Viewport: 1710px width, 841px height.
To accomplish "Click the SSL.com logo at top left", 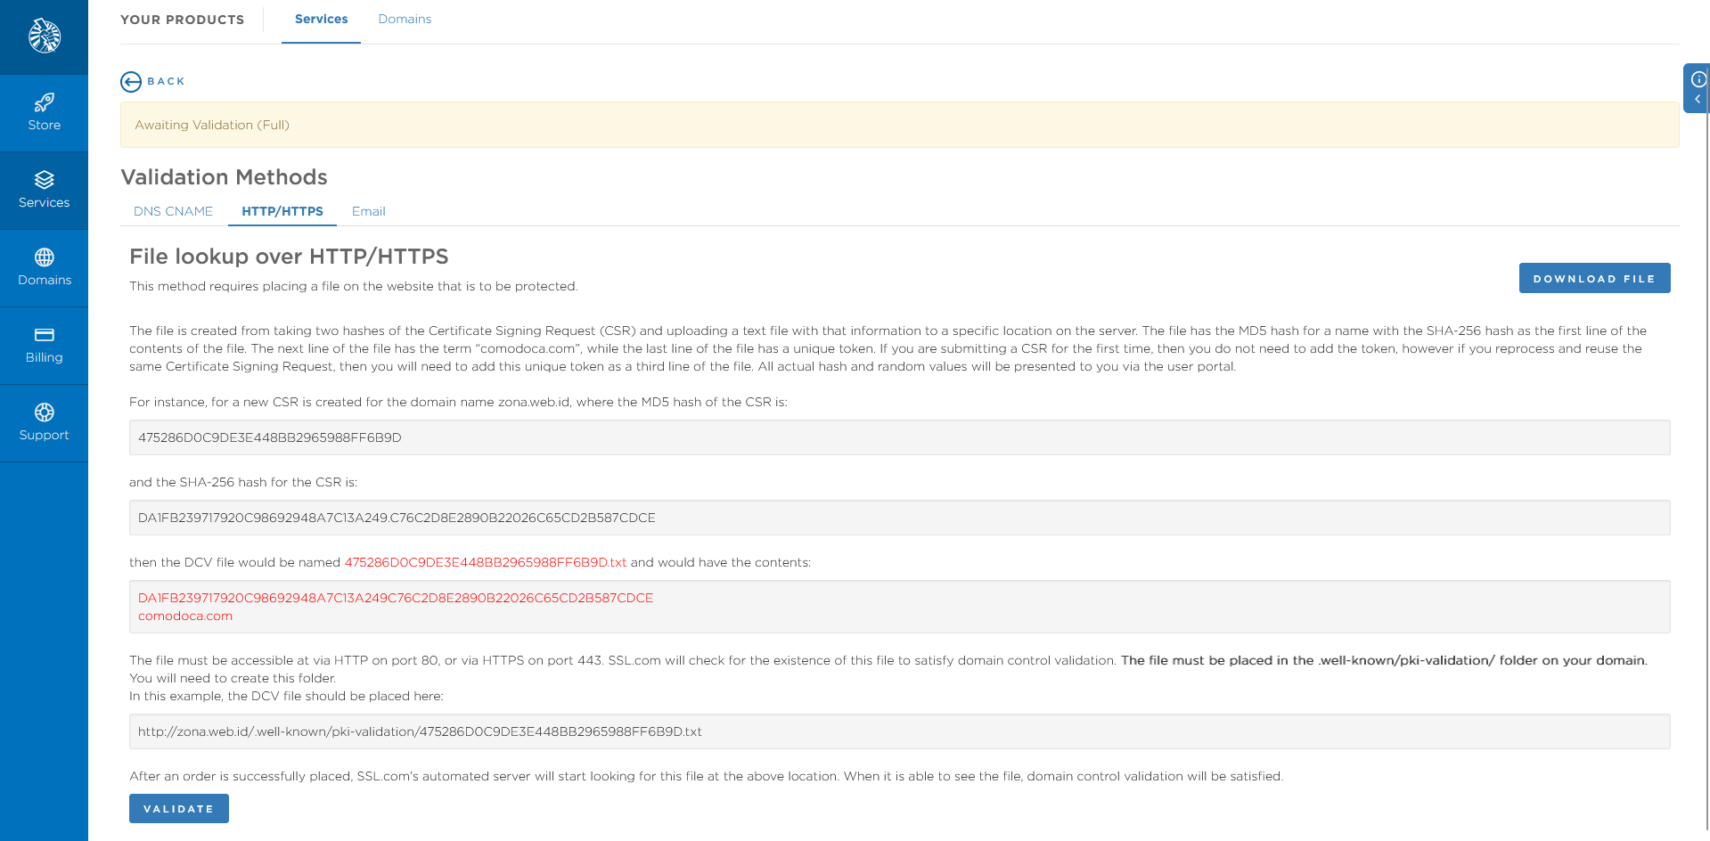I will click(x=43, y=37).
